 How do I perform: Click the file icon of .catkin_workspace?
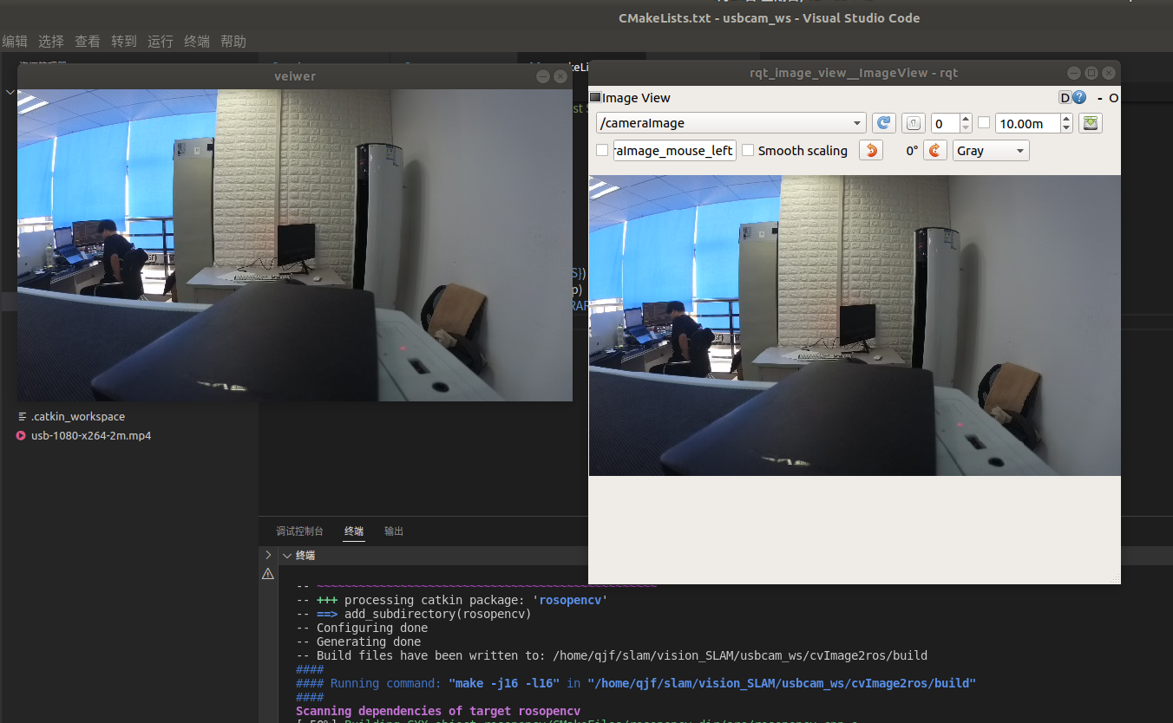coord(23,417)
